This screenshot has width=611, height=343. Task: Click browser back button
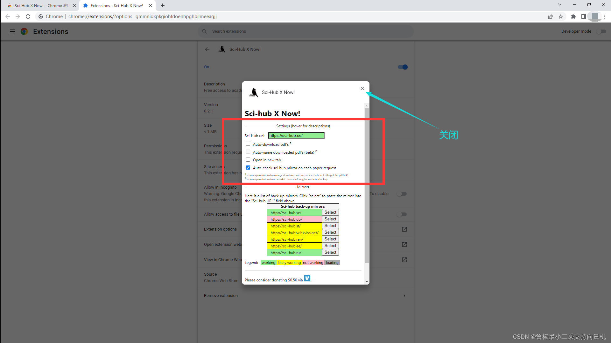click(8, 17)
